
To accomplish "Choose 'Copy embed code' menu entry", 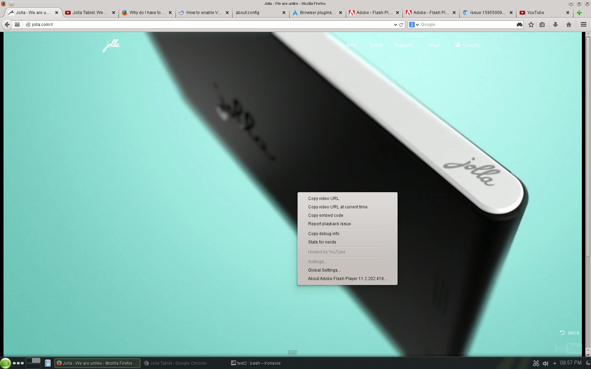I will pyautogui.click(x=348, y=215).
